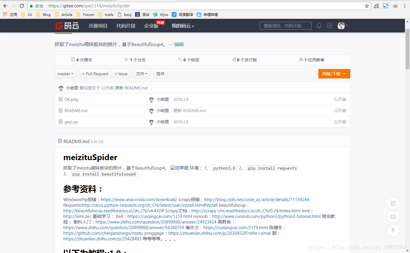Open the blog.csdn.net scrapy error link
The image size is (410, 253).
(257, 200)
